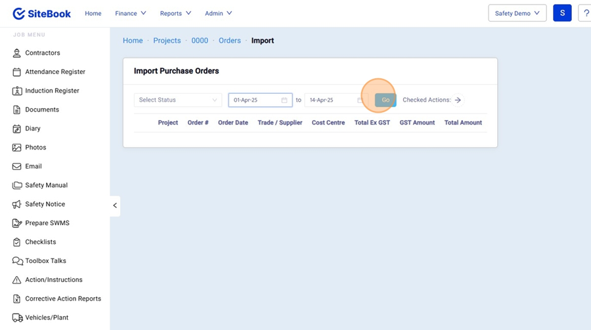The width and height of the screenshot is (591, 330).
Task: Expand the Finance menu
Action: click(x=131, y=13)
